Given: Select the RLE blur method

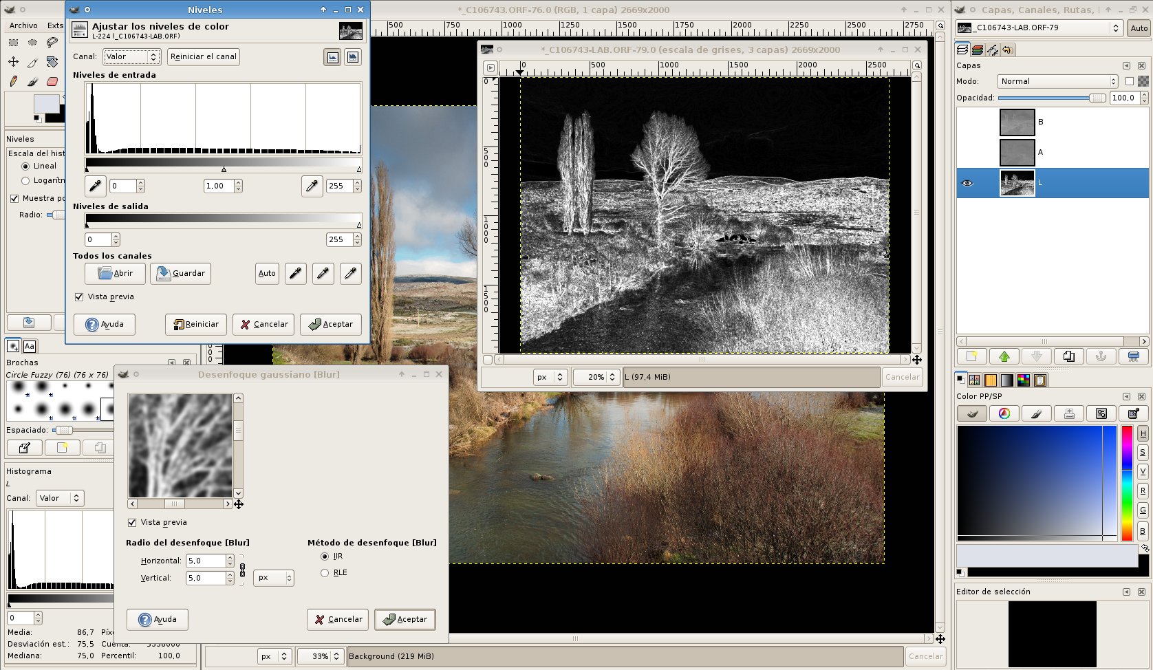Looking at the screenshot, I should [x=325, y=573].
